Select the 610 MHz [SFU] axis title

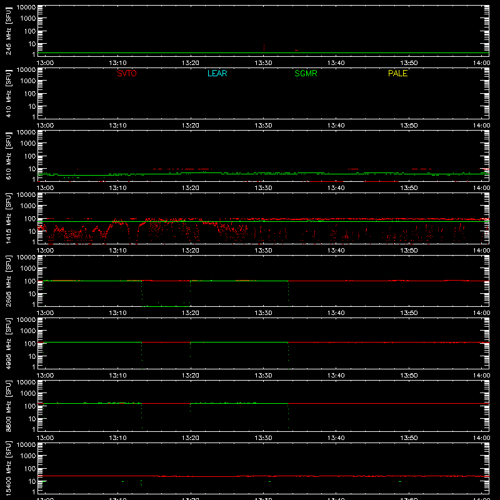tap(8, 156)
